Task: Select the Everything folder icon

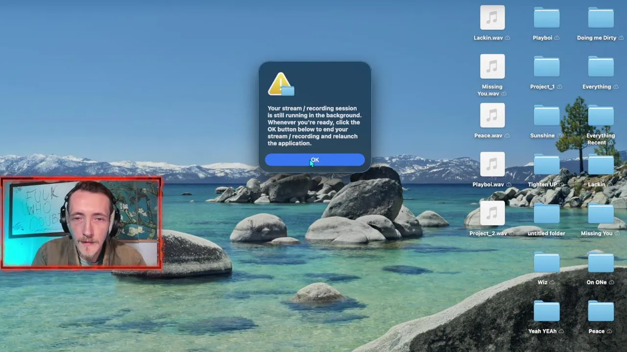Action: 601,66
